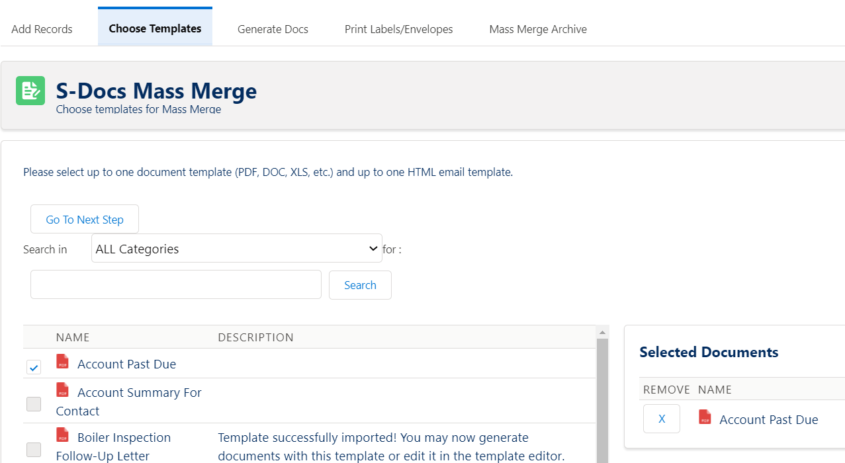Click the PDF icon for Account Summary For Contact

63,390
